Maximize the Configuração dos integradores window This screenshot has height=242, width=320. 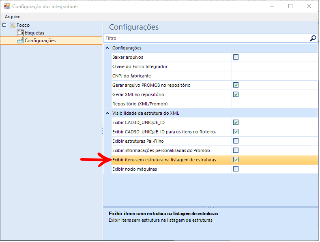pyautogui.click(x=290, y=6)
